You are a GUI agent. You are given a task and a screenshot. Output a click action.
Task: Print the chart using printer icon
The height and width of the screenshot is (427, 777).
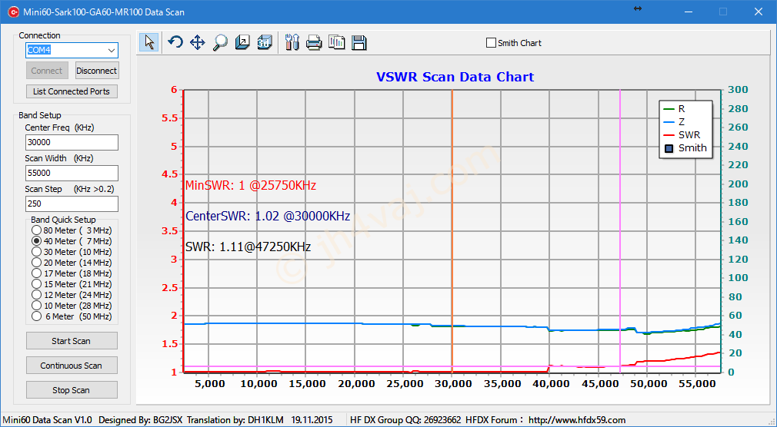point(314,42)
